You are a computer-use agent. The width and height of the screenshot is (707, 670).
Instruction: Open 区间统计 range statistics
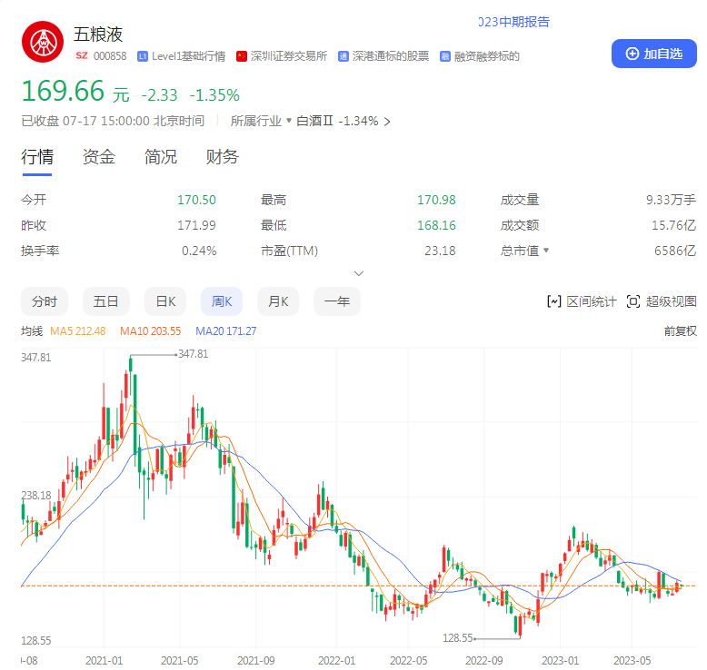point(582,301)
